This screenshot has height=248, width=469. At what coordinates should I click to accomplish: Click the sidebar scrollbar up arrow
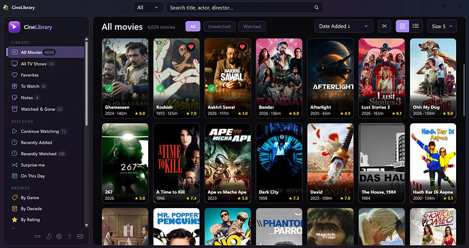pyautogui.click(x=86, y=39)
